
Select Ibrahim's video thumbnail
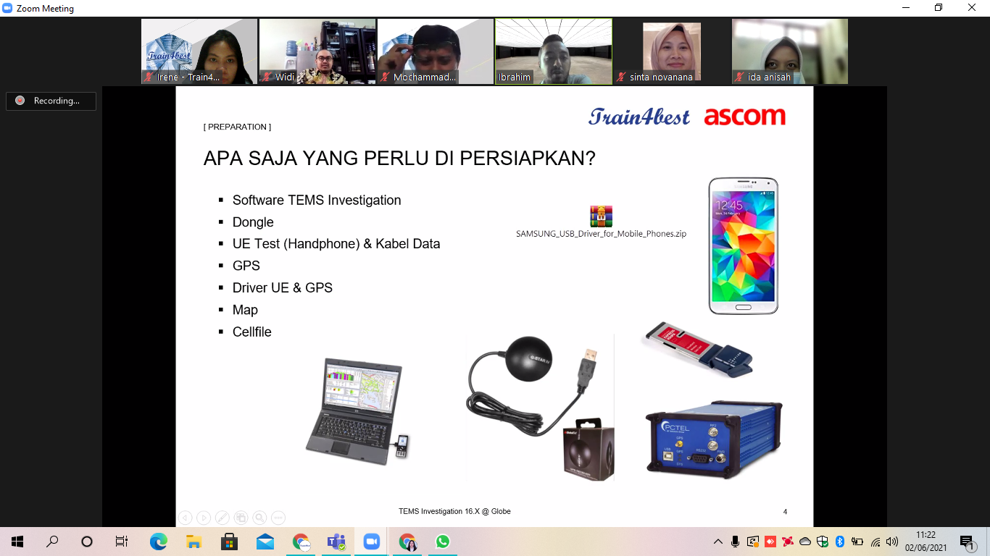tap(554, 51)
